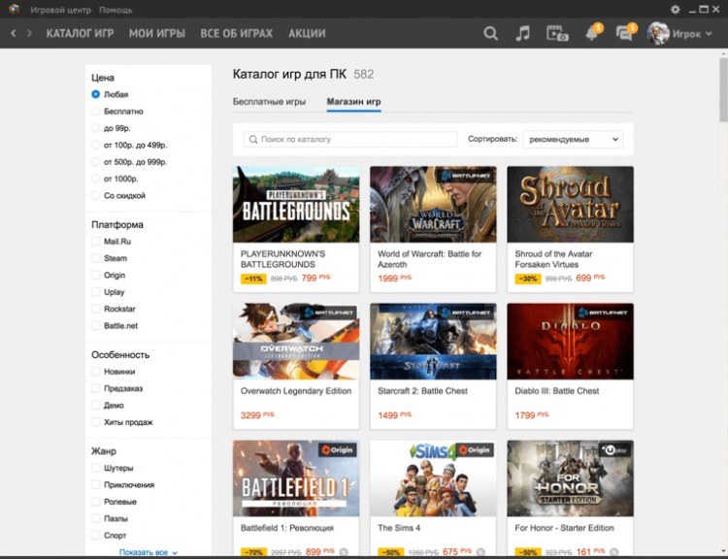Click the settings gear icon
This screenshot has width=728, height=559.
click(677, 9)
